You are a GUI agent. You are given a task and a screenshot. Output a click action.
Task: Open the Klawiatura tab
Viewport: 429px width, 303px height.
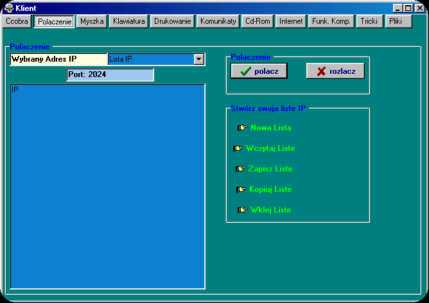click(x=128, y=21)
